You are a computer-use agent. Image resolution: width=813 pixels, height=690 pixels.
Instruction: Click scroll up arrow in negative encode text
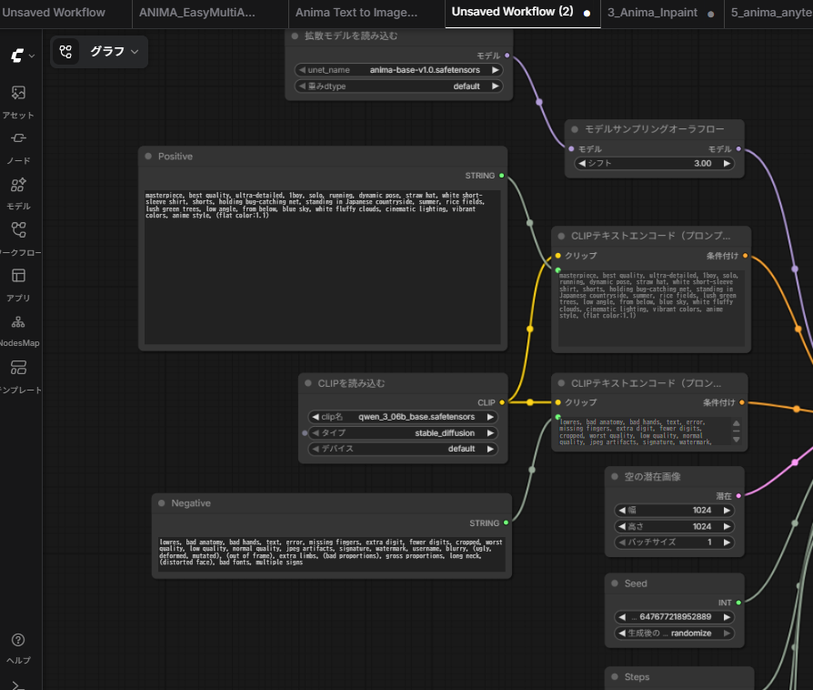tap(737, 423)
